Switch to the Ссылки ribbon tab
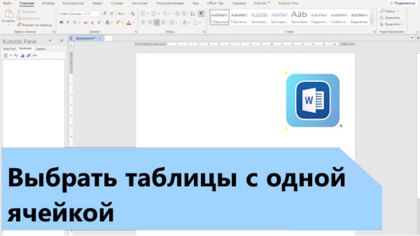This screenshot has height=236, width=420. pyautogui.click(x=117, y=3)
